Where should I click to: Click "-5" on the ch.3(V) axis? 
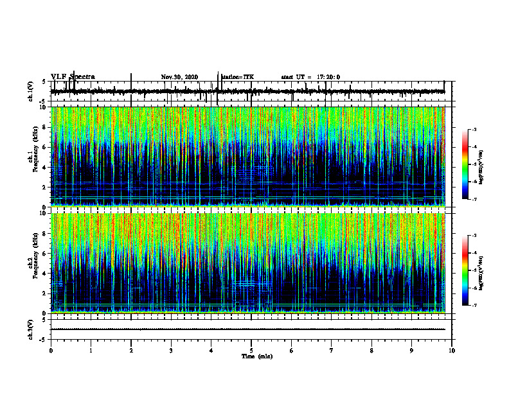point(43,340)
